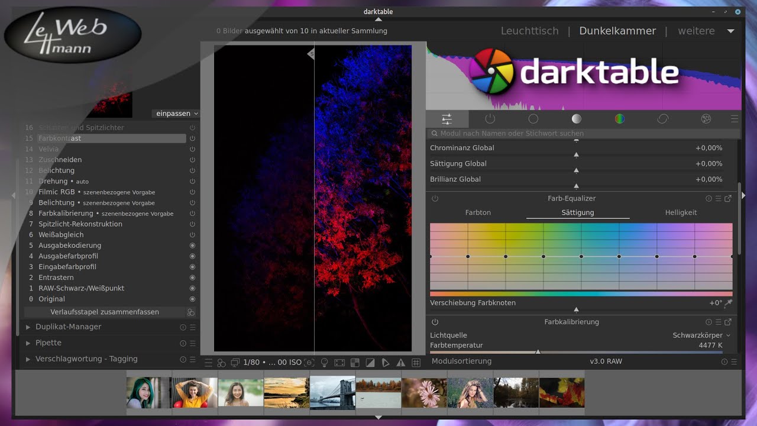Open the view switcher dropdown arrow

point(731,31)
